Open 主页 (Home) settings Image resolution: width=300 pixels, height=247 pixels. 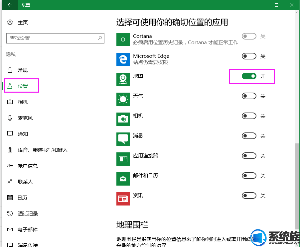[23, 22]
